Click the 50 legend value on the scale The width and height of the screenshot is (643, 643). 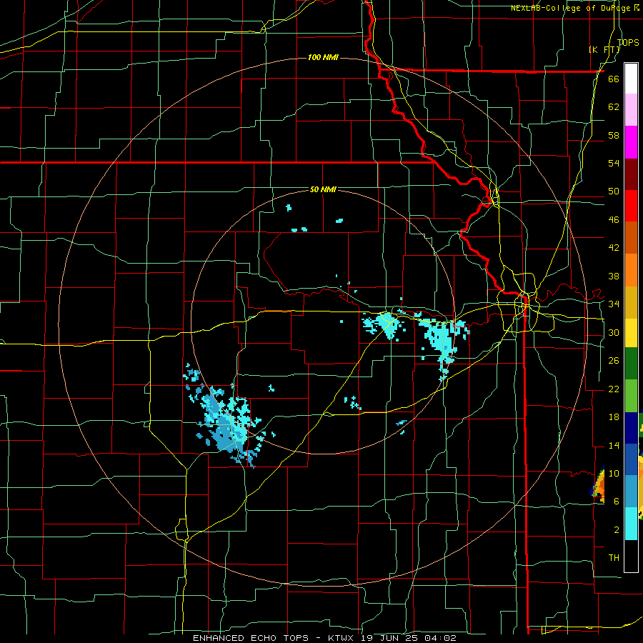(x=614, y=191)
